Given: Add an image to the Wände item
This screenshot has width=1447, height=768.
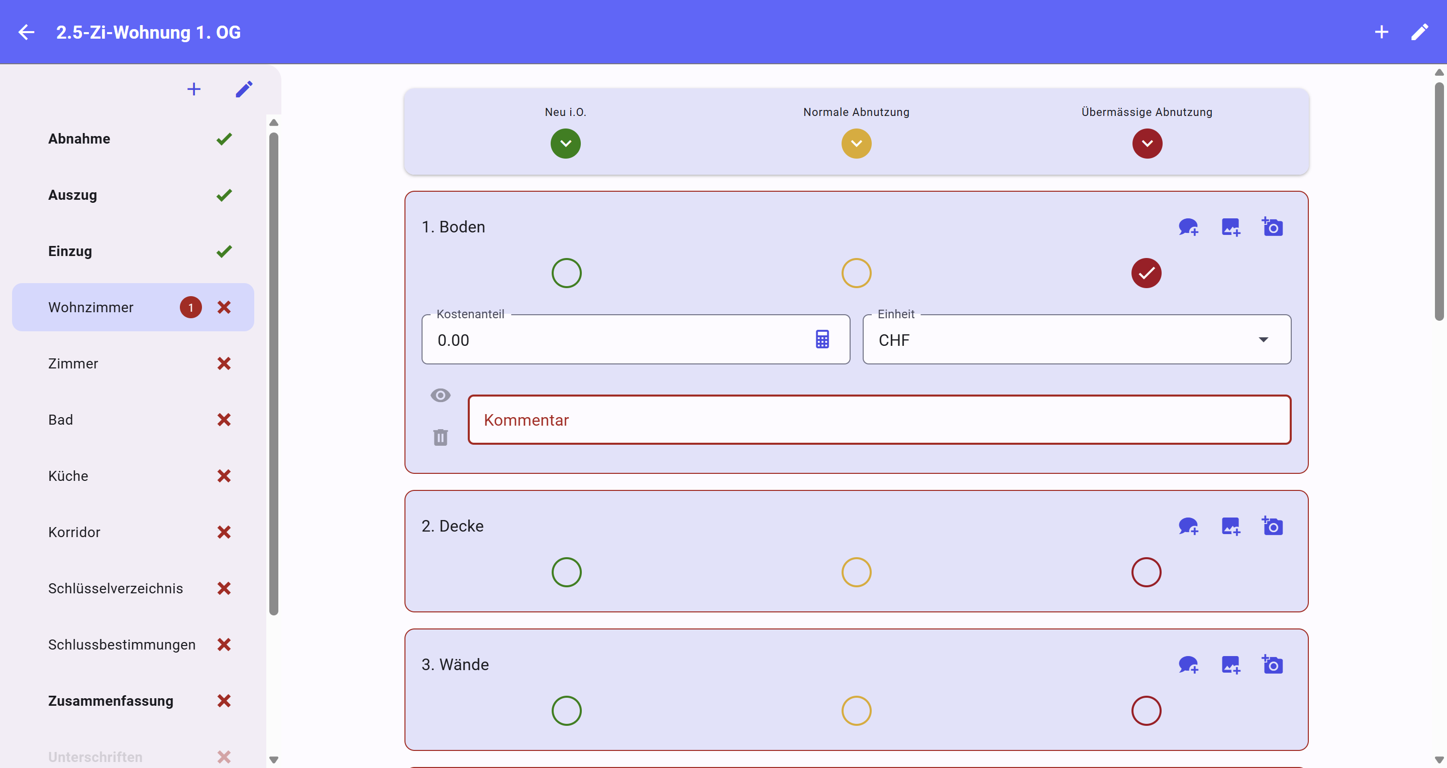Looking at the screenshot, I should click(x=1231, y=665).
